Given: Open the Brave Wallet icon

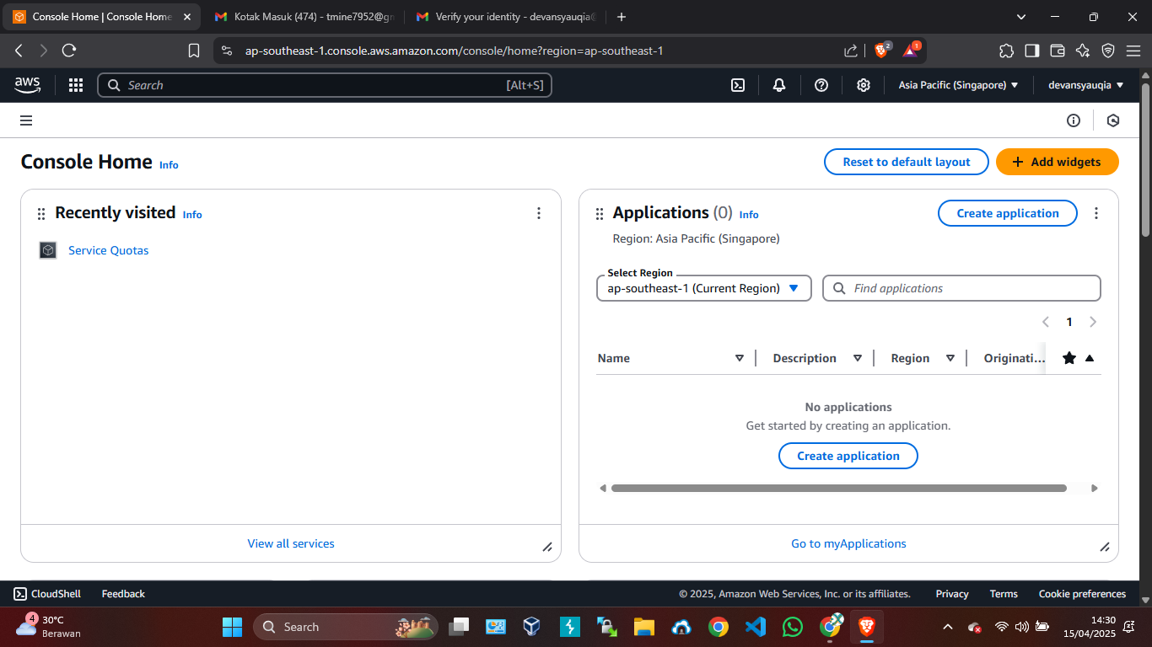Looking at the screenshot, I should point(1058,51).
